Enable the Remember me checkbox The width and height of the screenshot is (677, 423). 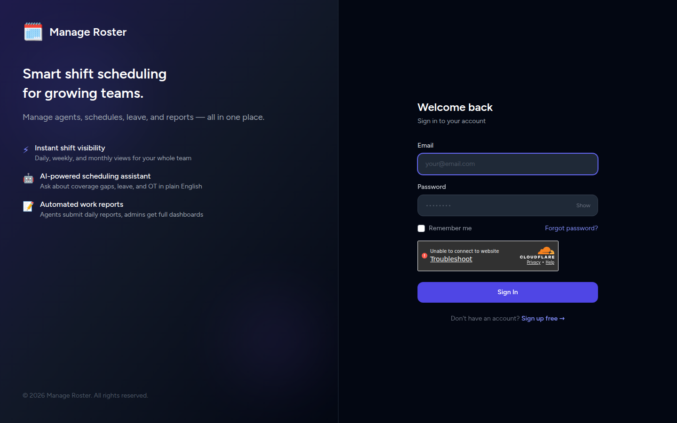[421, 228]
